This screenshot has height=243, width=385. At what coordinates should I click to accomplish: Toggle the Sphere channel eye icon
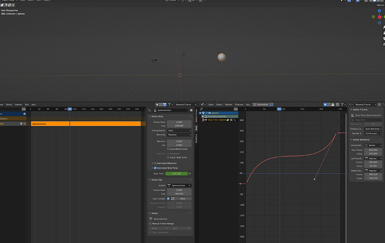tap(209, 113)
